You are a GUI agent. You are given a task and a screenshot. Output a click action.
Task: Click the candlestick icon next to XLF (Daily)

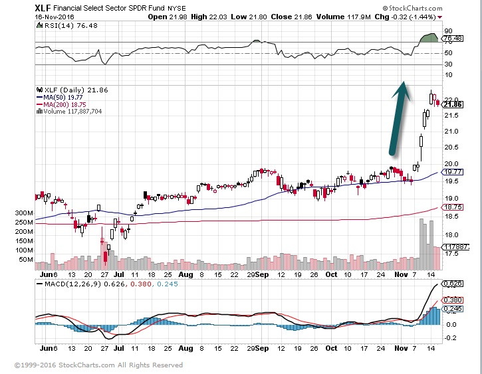[39, 90]
